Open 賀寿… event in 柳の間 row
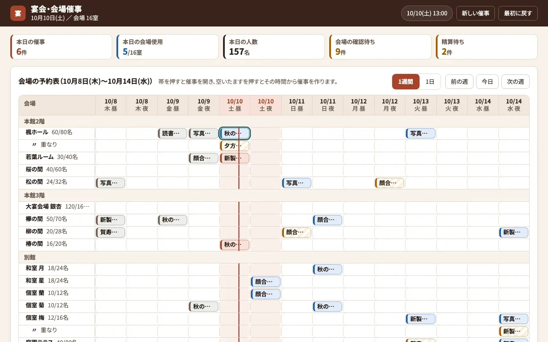The width and height of the screenshot is (548, 342). point(110,233)
